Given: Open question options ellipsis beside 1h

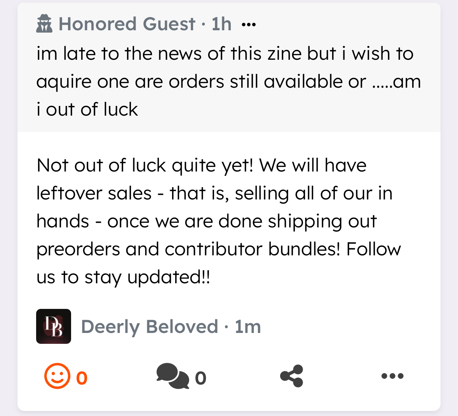Looking at the screenshot, I should [249, 25].
